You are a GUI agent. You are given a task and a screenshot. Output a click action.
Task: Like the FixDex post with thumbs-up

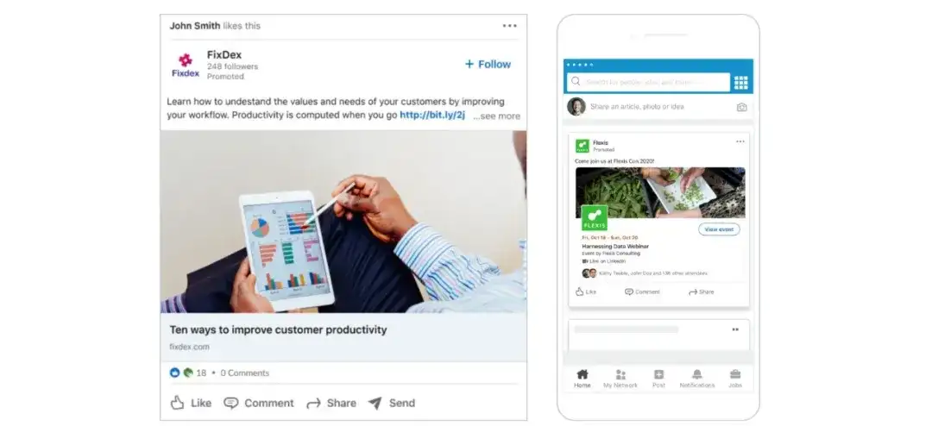coord(191,403)
